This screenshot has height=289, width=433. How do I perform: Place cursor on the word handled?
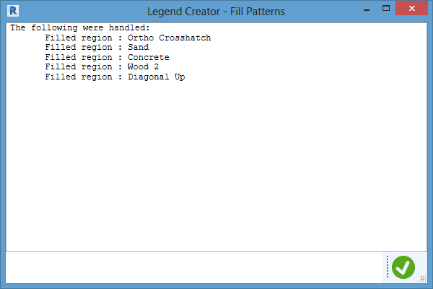[x=128, y=28]
